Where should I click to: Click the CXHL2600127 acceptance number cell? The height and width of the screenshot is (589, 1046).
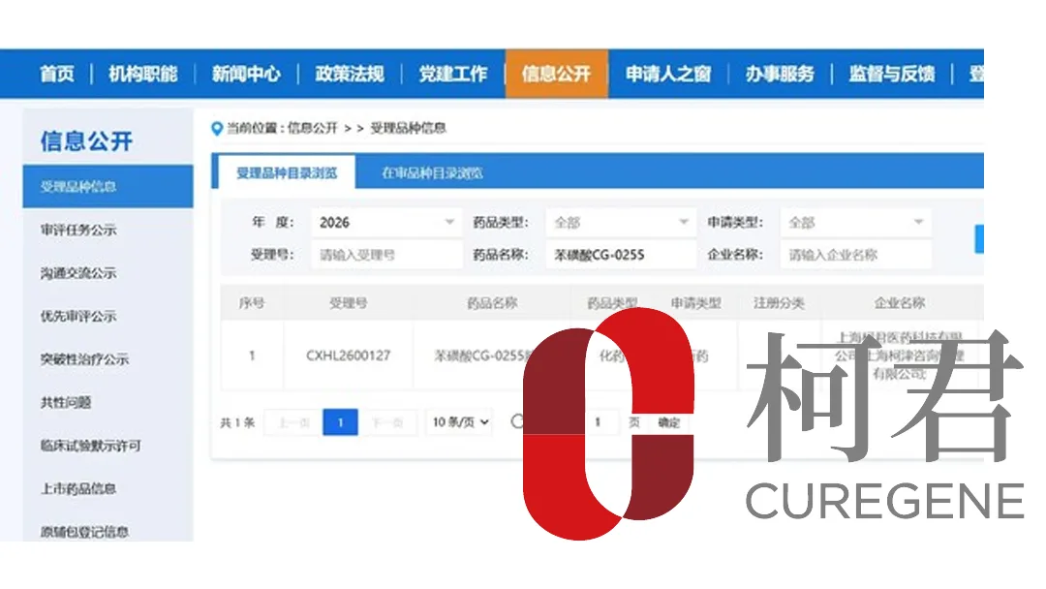click(349, 356)
